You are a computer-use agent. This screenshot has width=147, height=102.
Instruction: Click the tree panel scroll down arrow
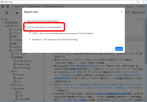[44, 101]
